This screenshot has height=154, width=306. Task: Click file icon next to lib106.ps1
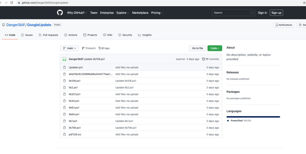click(64, 81)
